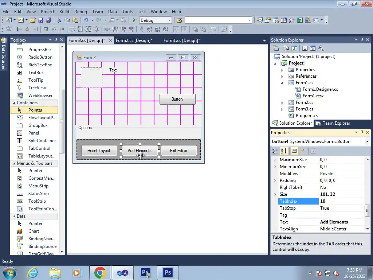Select SplitContainer toolbox item
Screen dimensions: 373x280
click(35, 140)
